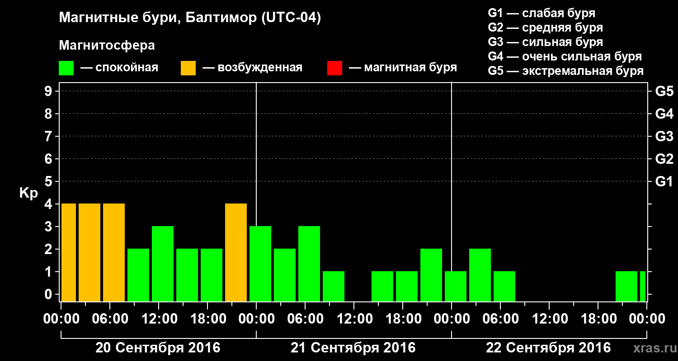Click the '— спокойная' legend label
The height and width of the screenshot is (361, 678).
[119, 68]
